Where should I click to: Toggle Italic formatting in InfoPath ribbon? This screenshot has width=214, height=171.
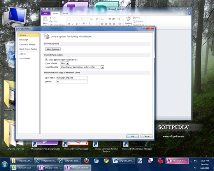click(73, 24)
